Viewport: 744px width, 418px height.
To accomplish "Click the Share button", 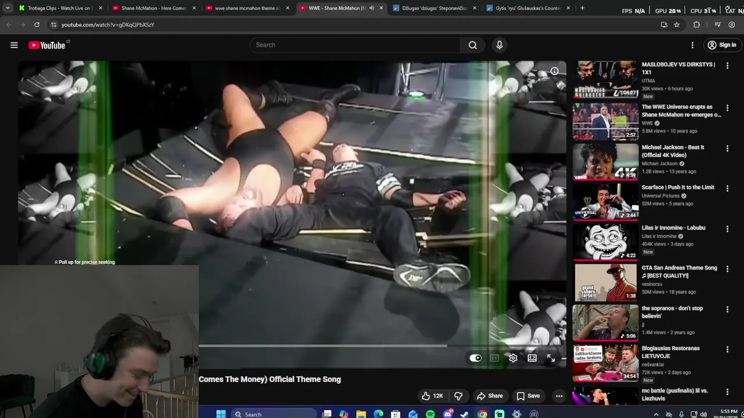I will [x=490, y=396].
